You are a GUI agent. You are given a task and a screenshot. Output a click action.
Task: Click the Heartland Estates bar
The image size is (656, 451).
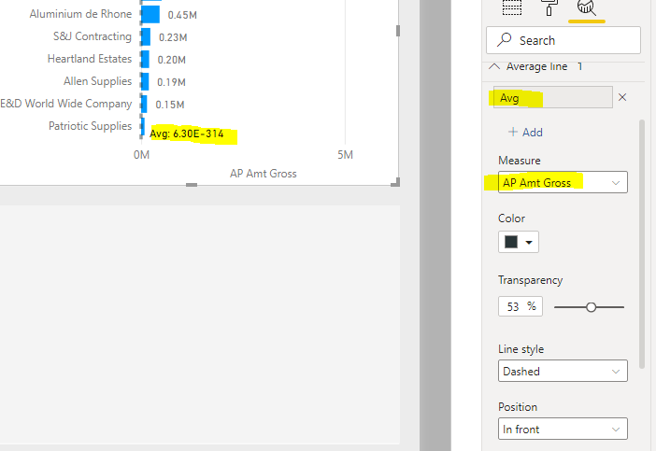(145, 60)
